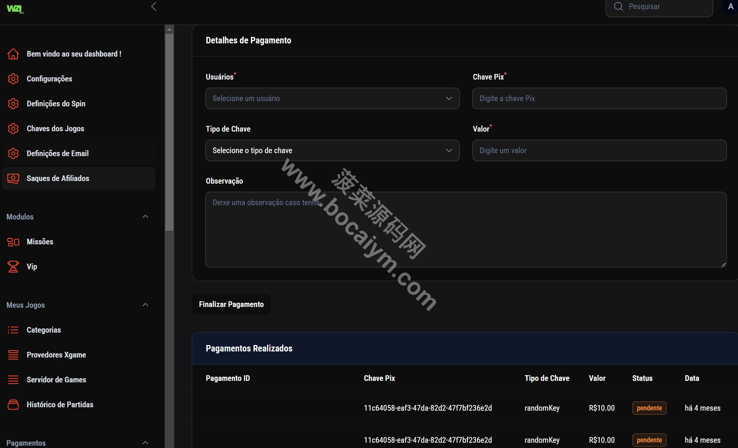
Task: Click the Chave Pix column header
Action: coord(379,378)
